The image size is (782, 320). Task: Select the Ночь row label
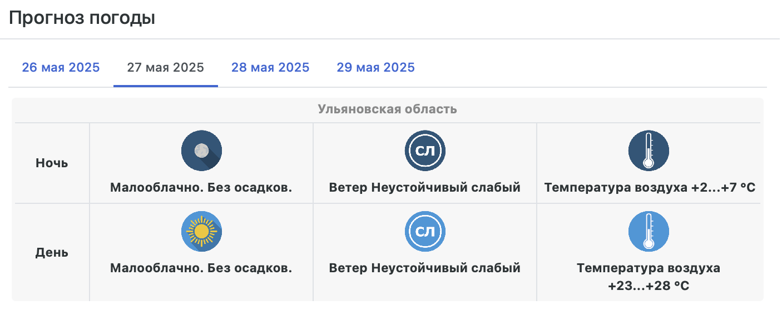coord(52,163)
